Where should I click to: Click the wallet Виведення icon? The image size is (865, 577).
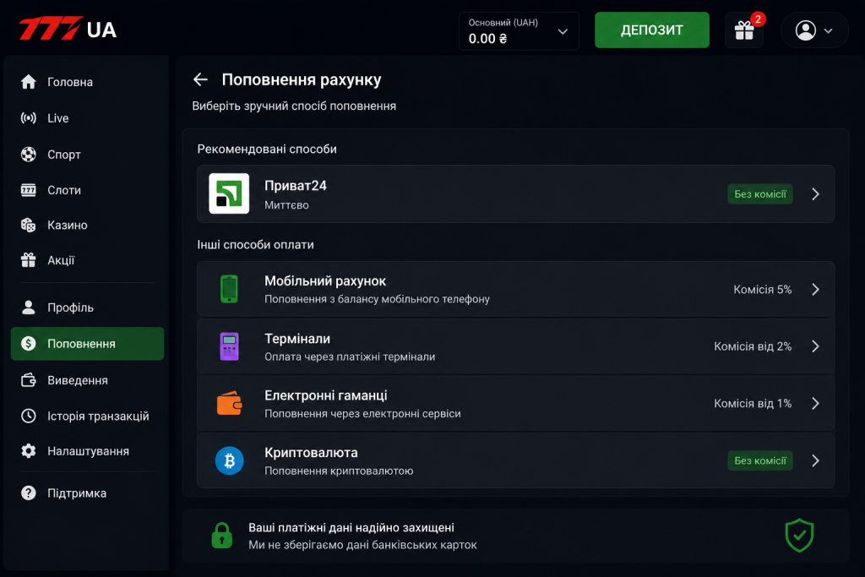[x=28, y=380]
